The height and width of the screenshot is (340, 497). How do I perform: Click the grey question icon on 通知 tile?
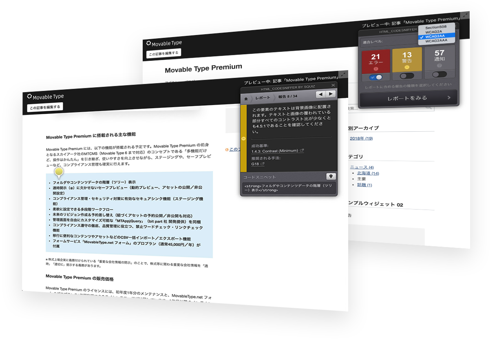pos(439,66)
